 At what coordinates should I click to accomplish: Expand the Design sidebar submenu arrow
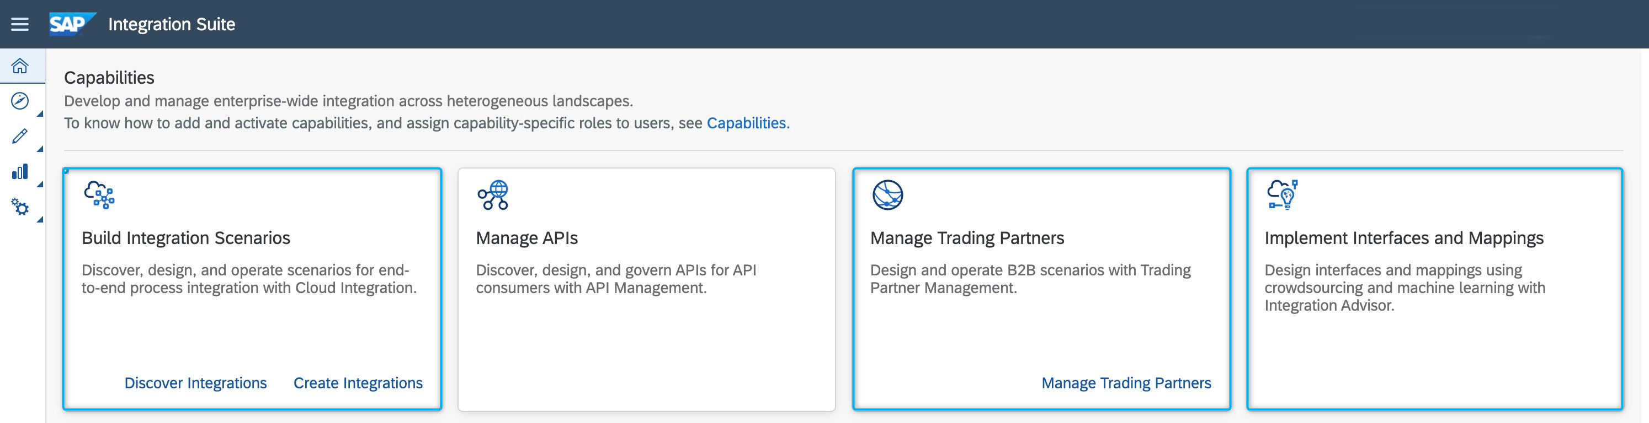pyautogui.click(x=40, y=149)
